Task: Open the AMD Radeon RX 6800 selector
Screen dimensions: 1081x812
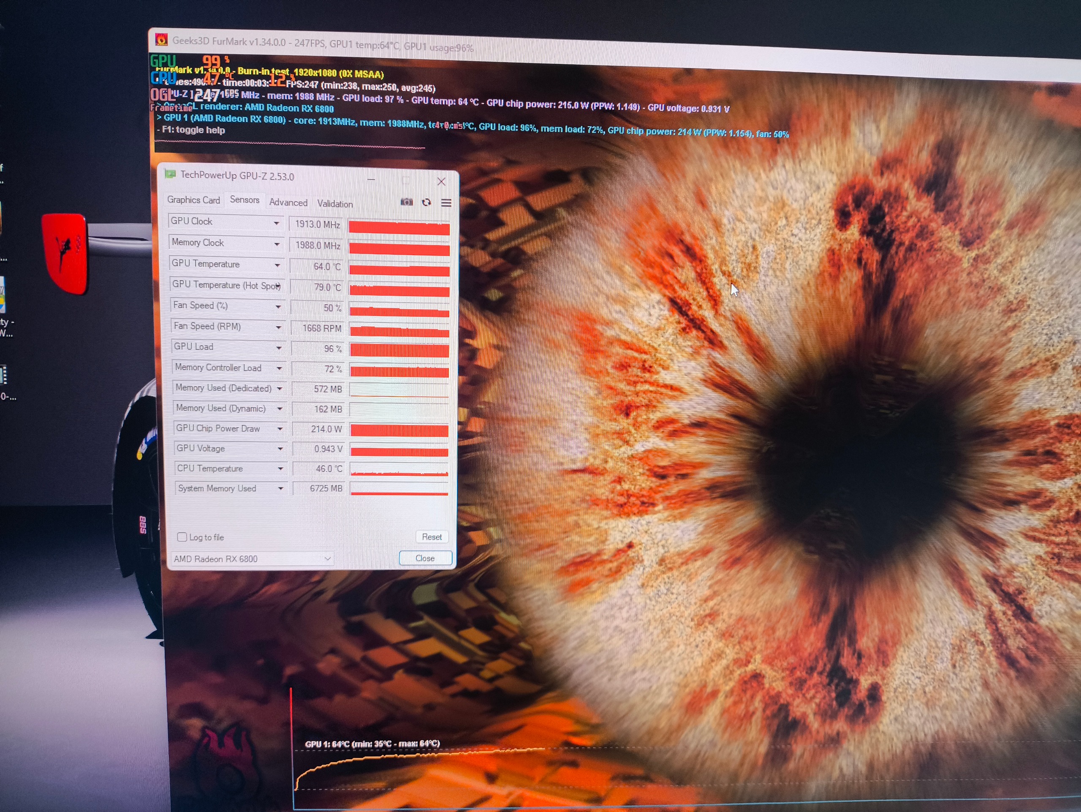Action: pos(252,559)
